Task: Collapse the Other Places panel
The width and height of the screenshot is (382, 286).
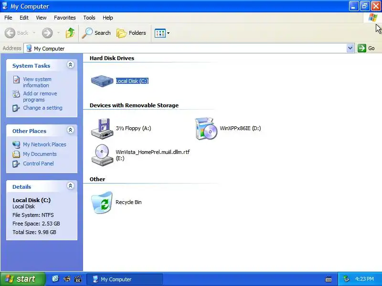Action: pyautogui.click(x=70, y=130)
